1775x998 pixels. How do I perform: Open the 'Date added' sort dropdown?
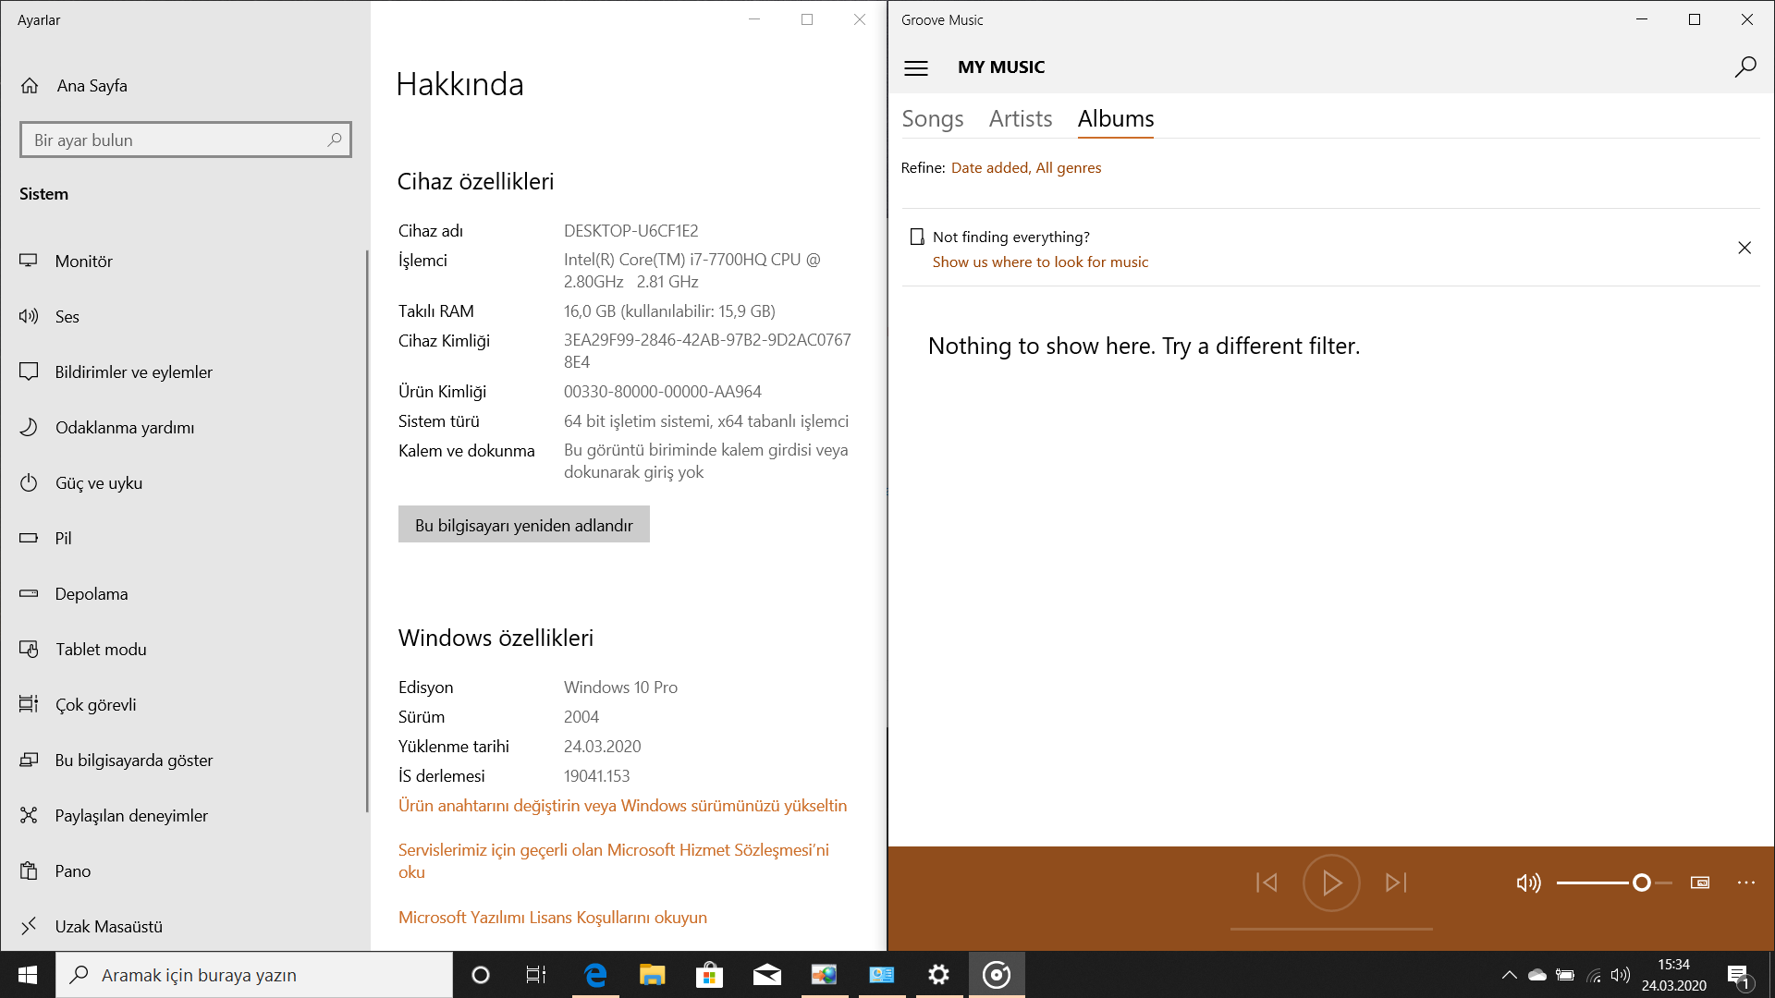991,167
